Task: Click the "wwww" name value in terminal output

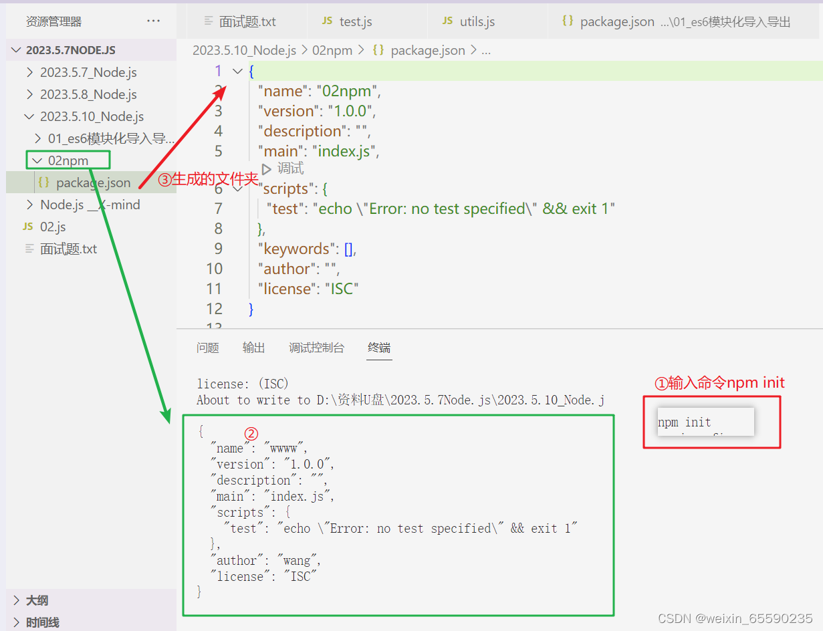Action: 283,448
